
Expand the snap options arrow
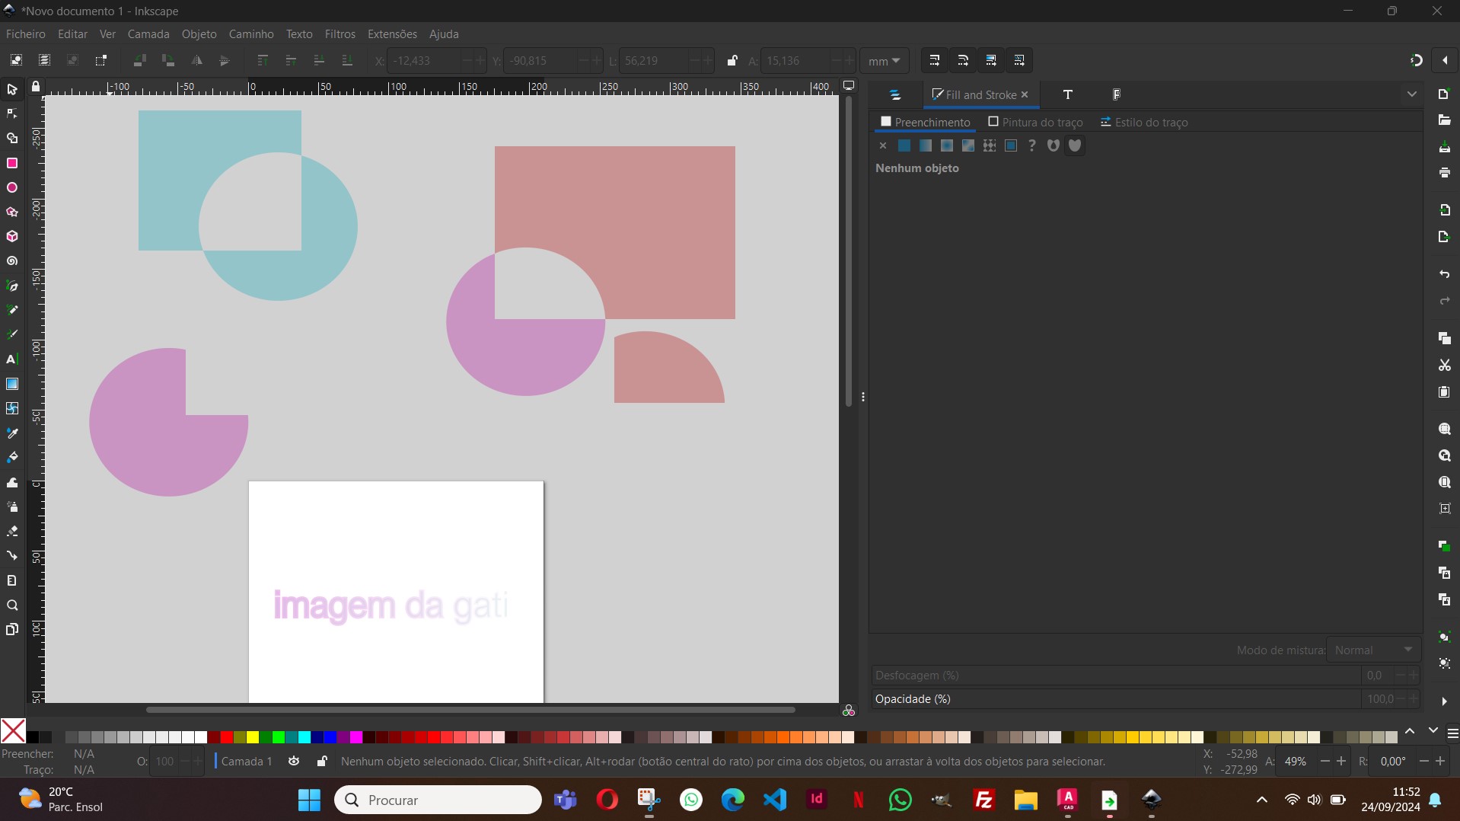[x=1444, y=60]
